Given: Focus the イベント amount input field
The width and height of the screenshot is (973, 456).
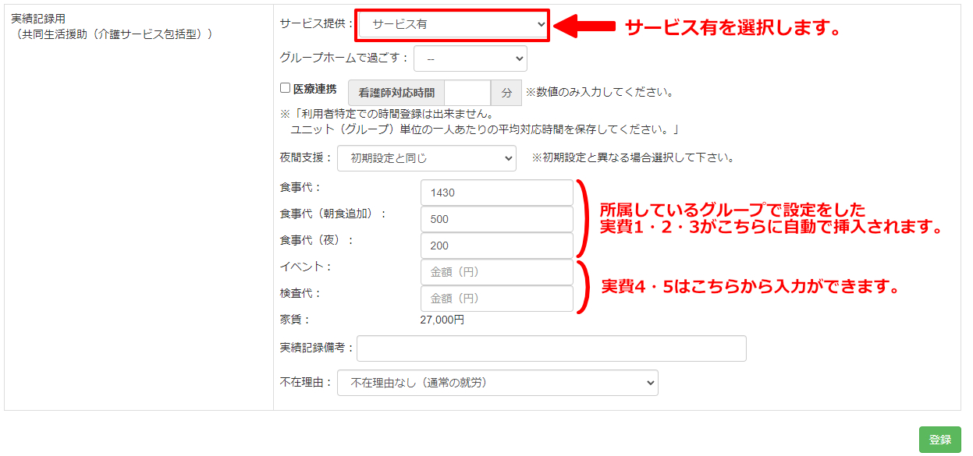Looking at the screenshot, I should [x=496, y=272].
